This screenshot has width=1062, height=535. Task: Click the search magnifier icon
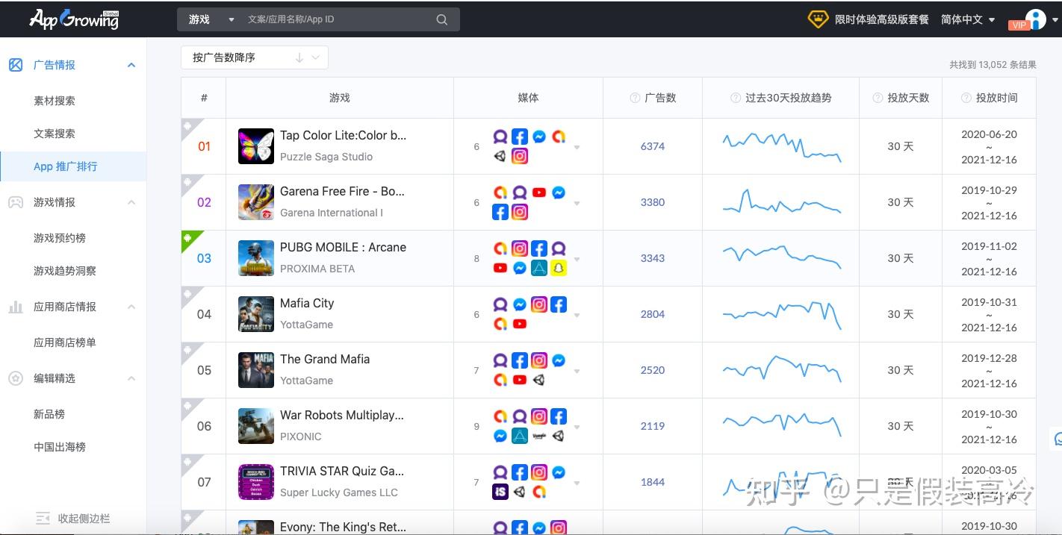pos(441,19)
